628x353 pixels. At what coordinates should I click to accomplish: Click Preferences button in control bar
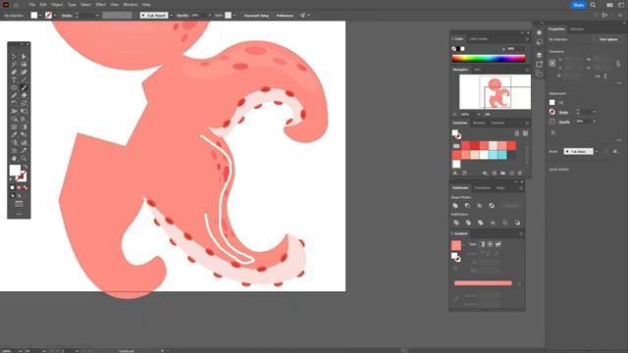pyautogui.click(x=285, y=16)
